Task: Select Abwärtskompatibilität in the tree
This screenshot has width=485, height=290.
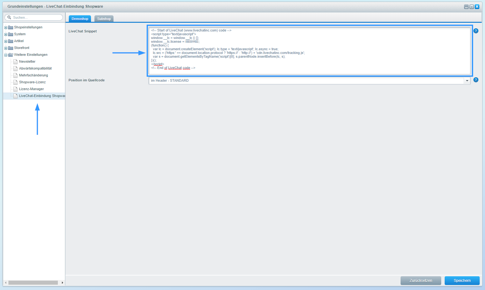Action: [35, 68]
